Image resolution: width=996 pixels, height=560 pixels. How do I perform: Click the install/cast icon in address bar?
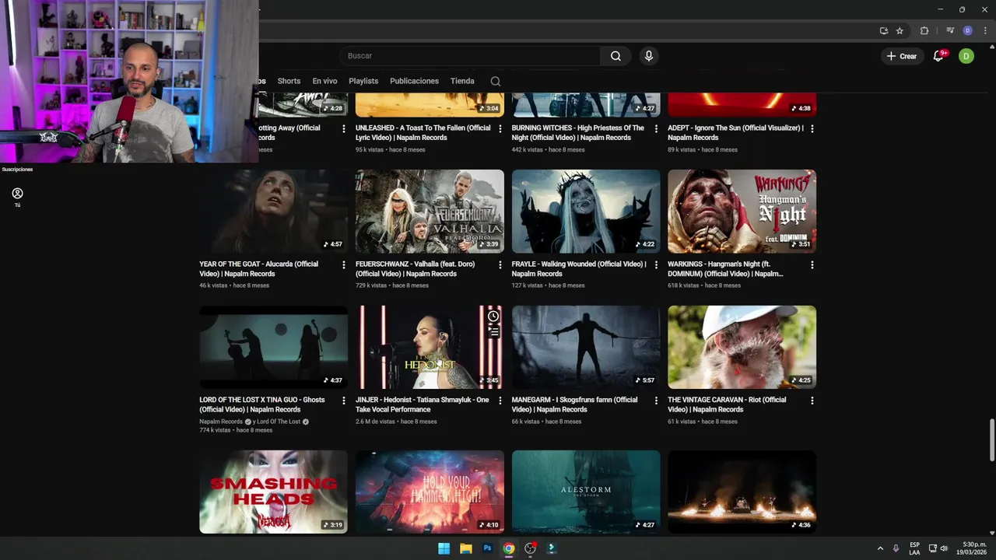click(x=884, y=31)
